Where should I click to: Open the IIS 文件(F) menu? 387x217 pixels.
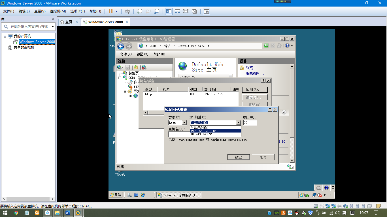point(126,54)
